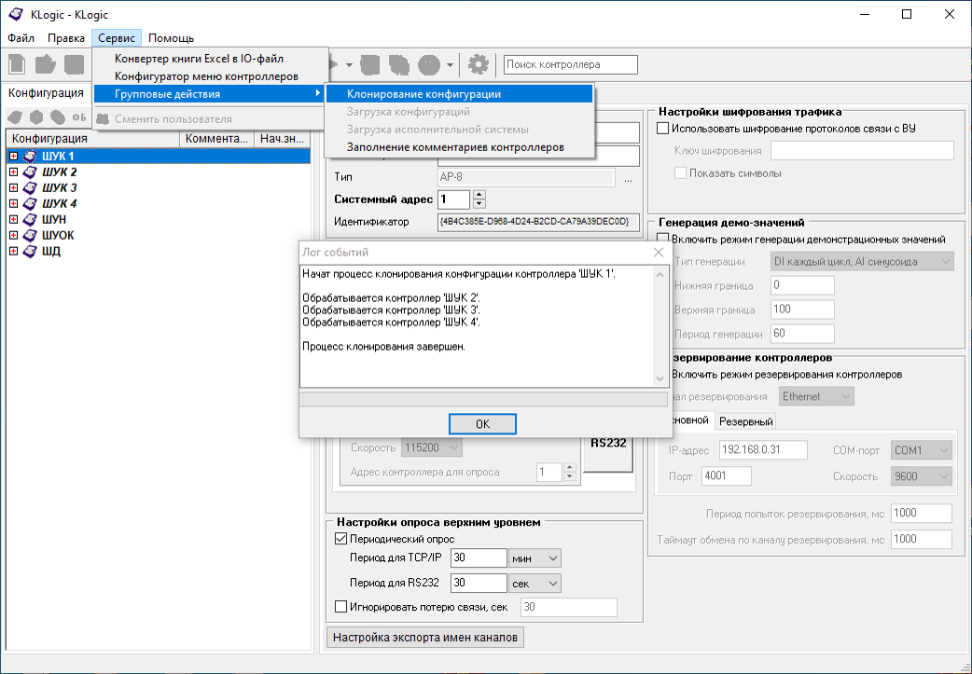This screenshot has width=972, height=674.
Task: Click the new file toolbar icon
Action: pos(17,64)
